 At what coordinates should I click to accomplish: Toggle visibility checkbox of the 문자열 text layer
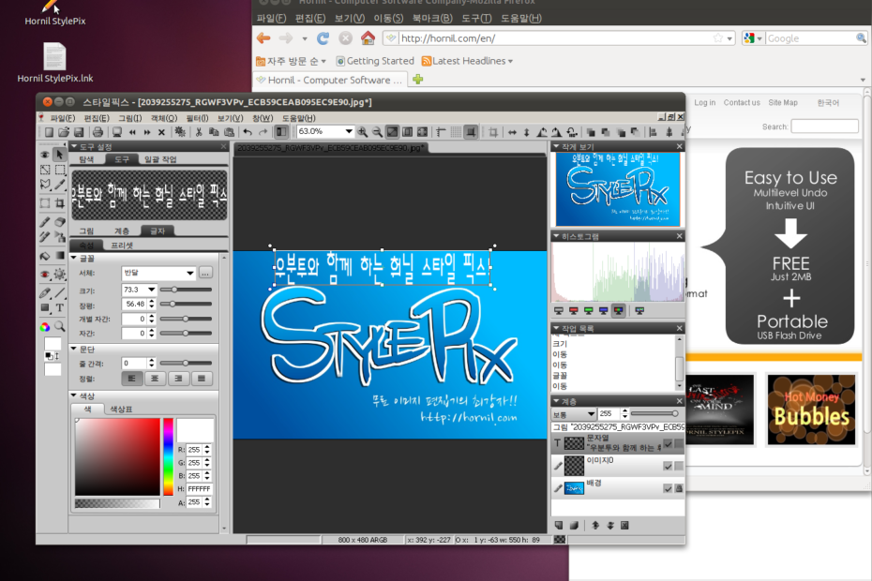tap(668, 443)
